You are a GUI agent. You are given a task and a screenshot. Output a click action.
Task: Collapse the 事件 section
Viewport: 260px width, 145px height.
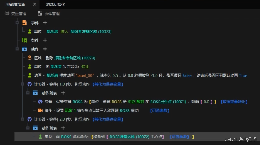17,23
